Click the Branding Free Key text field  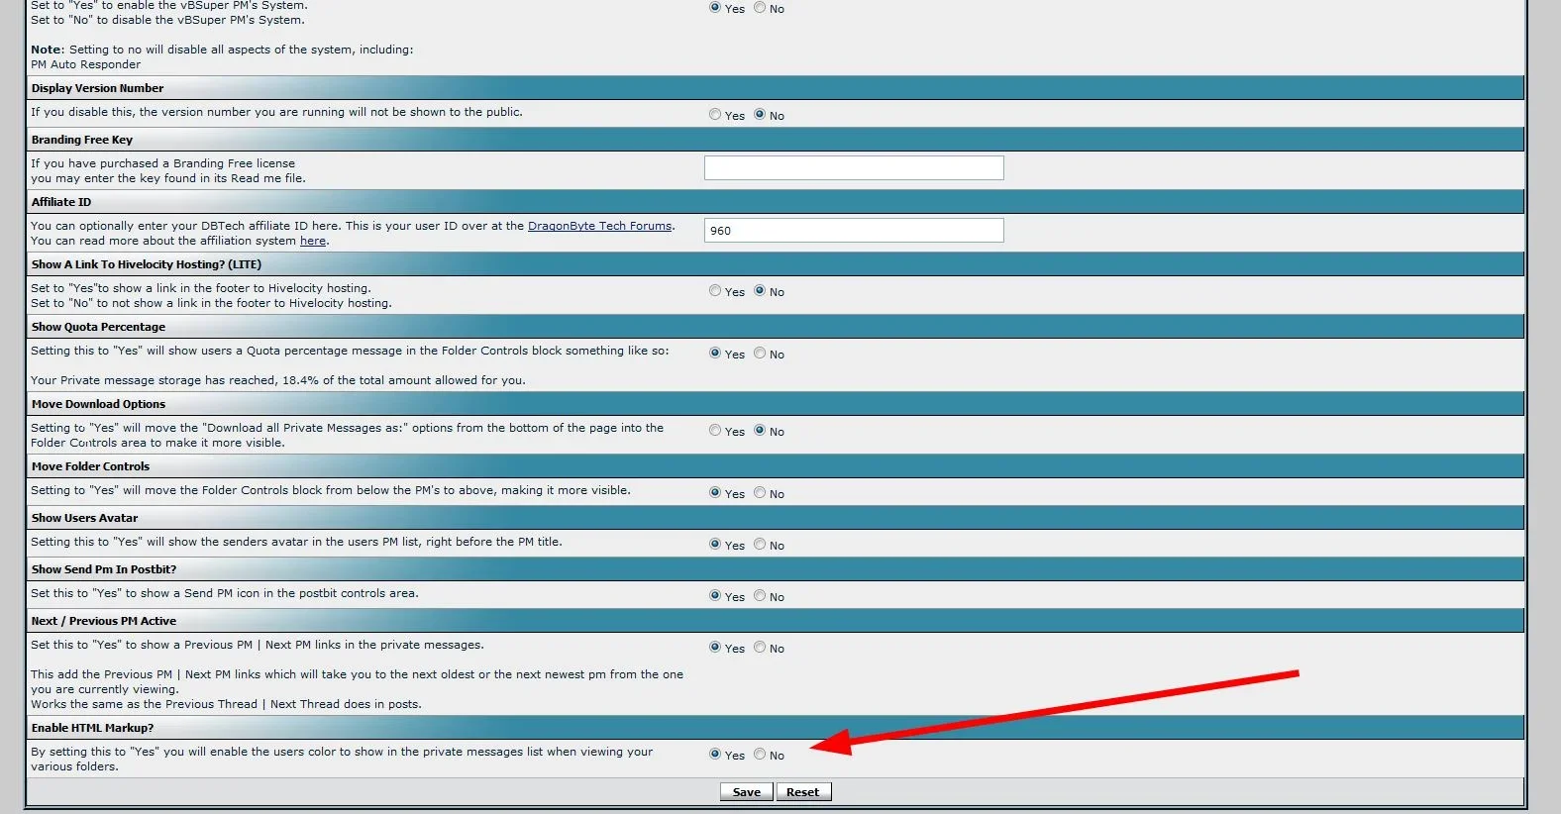click(853, 168)
